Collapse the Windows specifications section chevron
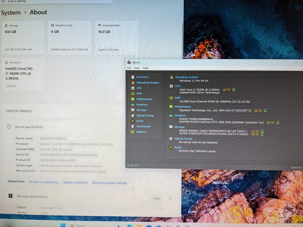Screen dimensions: 303x227 [170, 198]
